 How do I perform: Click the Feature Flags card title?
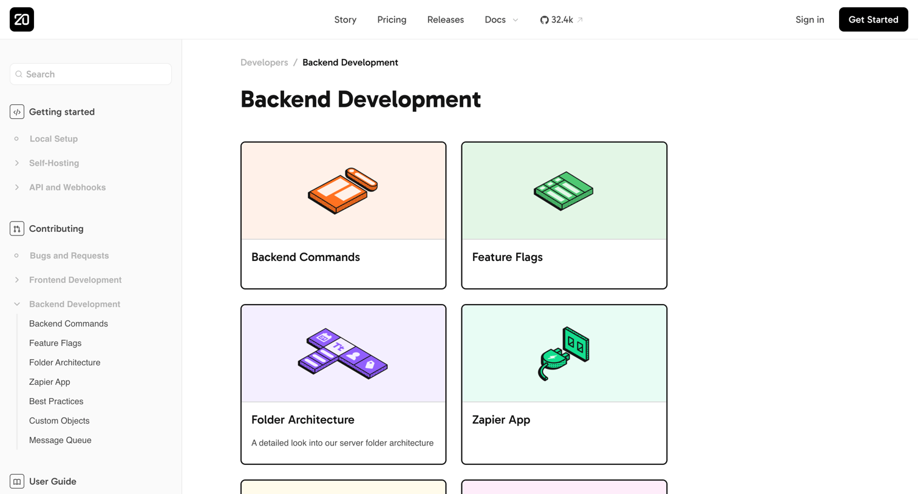(508, 257)
